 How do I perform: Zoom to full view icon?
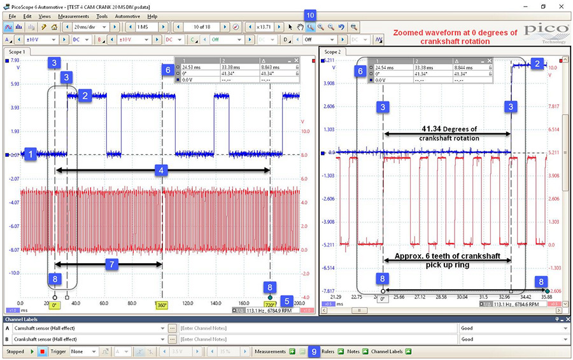pyautogui.click(x=353, y=27)
